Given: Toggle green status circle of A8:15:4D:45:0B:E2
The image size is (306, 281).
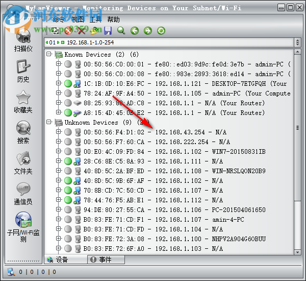Looking at the screenshot, I should (x=68, y=112).
